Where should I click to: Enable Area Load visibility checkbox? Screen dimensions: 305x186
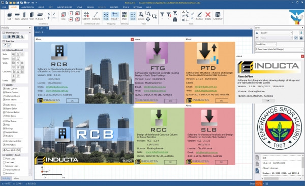(x=4, y=173)
